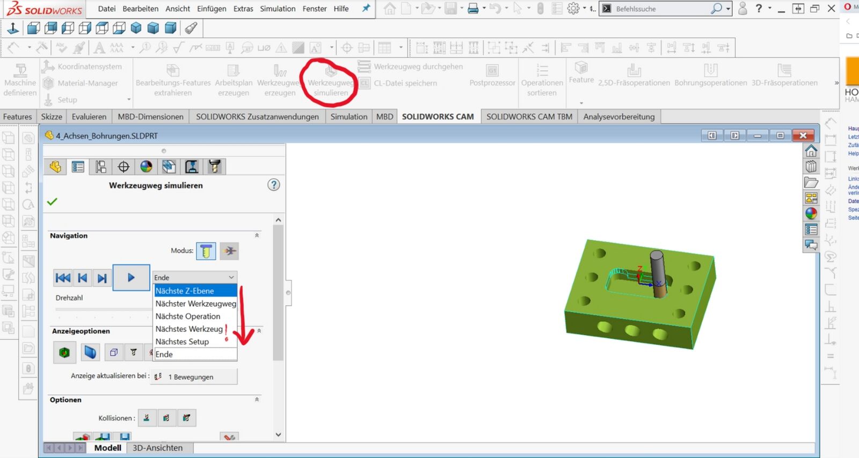
Task: Enable tool mode toggle next to Modus
Action: (x=206, y=251)
